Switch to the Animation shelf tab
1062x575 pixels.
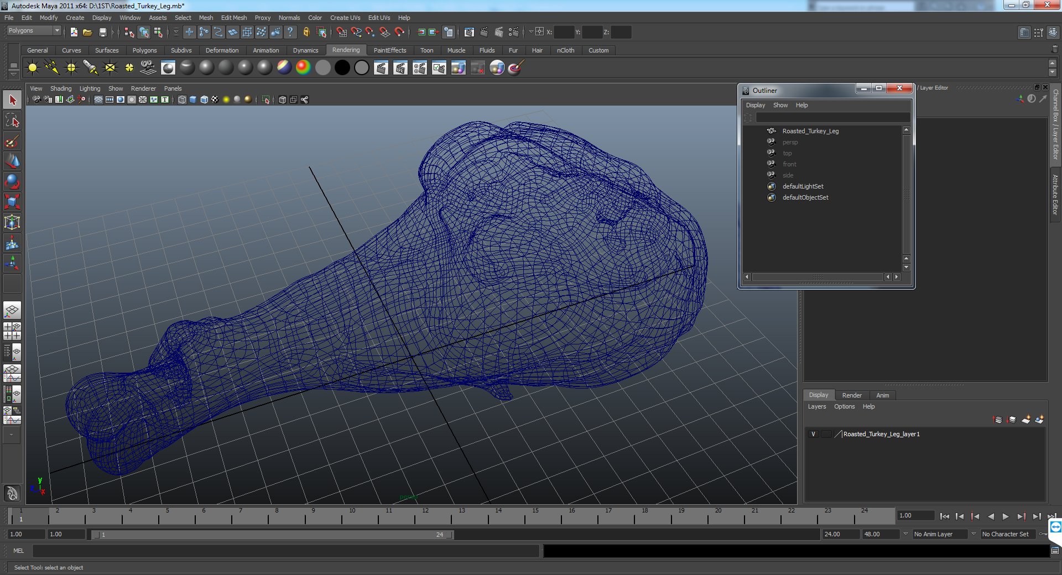[265, 50]
